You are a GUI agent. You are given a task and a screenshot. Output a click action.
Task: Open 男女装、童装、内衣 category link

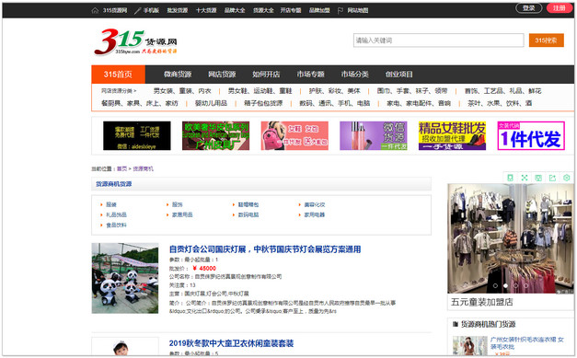click(182, 91)
